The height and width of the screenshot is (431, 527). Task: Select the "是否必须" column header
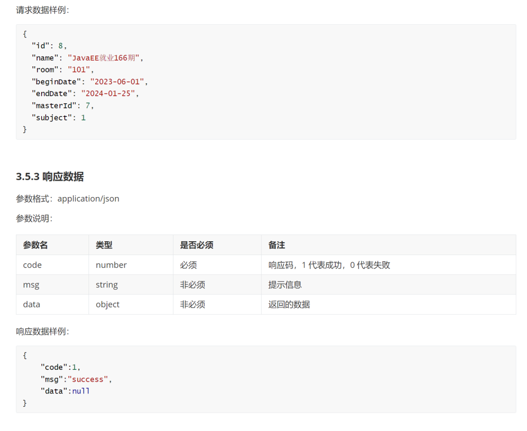point(197,245)
